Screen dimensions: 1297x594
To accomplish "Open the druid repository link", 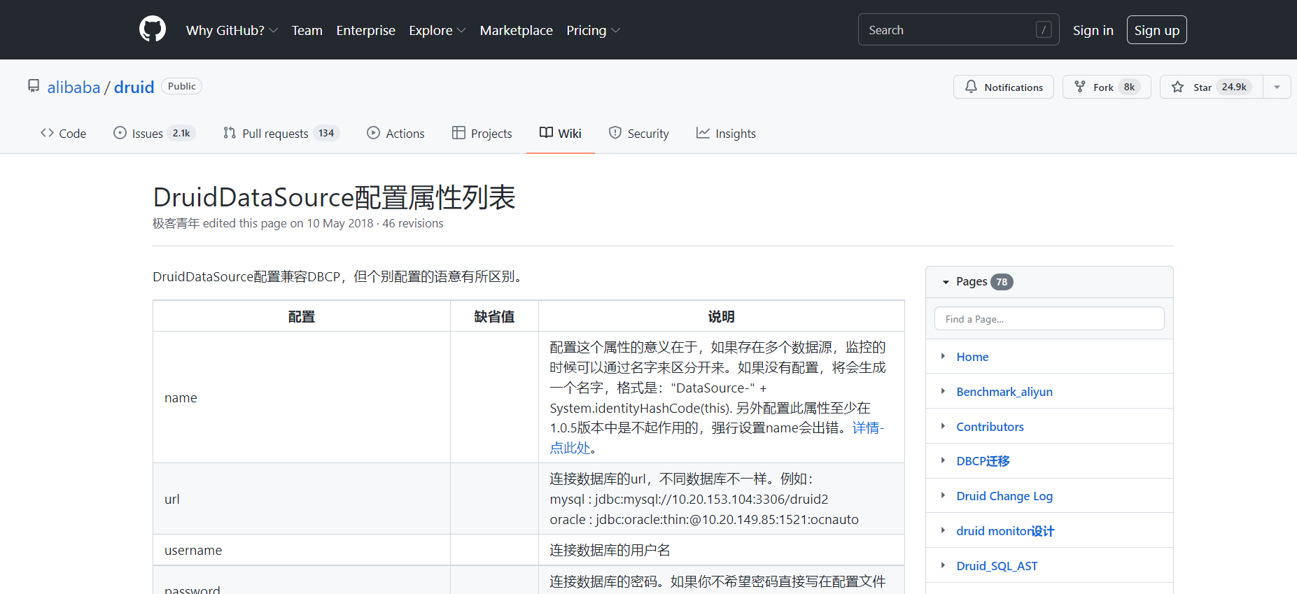I will pos(134,87).
